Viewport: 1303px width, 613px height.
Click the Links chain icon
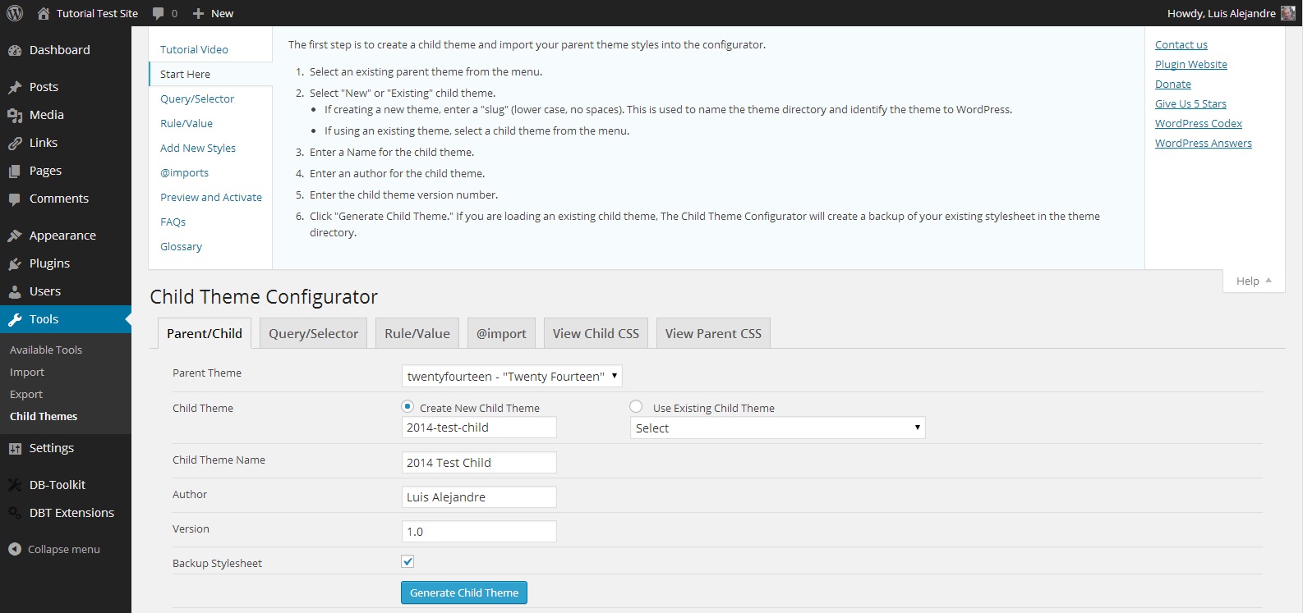click(15, 143)
